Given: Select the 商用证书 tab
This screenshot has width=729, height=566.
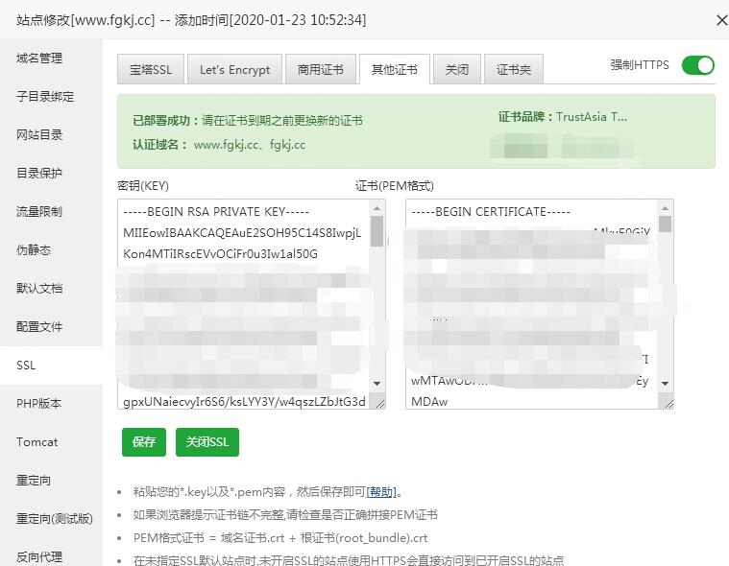Looking at the screenshot, I should [x=321, y=70].
